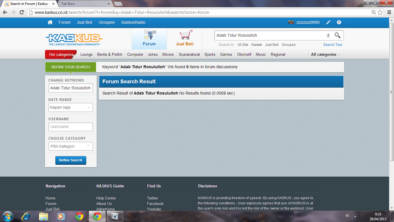Click the Username input field
This screenshot has height=222, width=394.
coord(70,127)
